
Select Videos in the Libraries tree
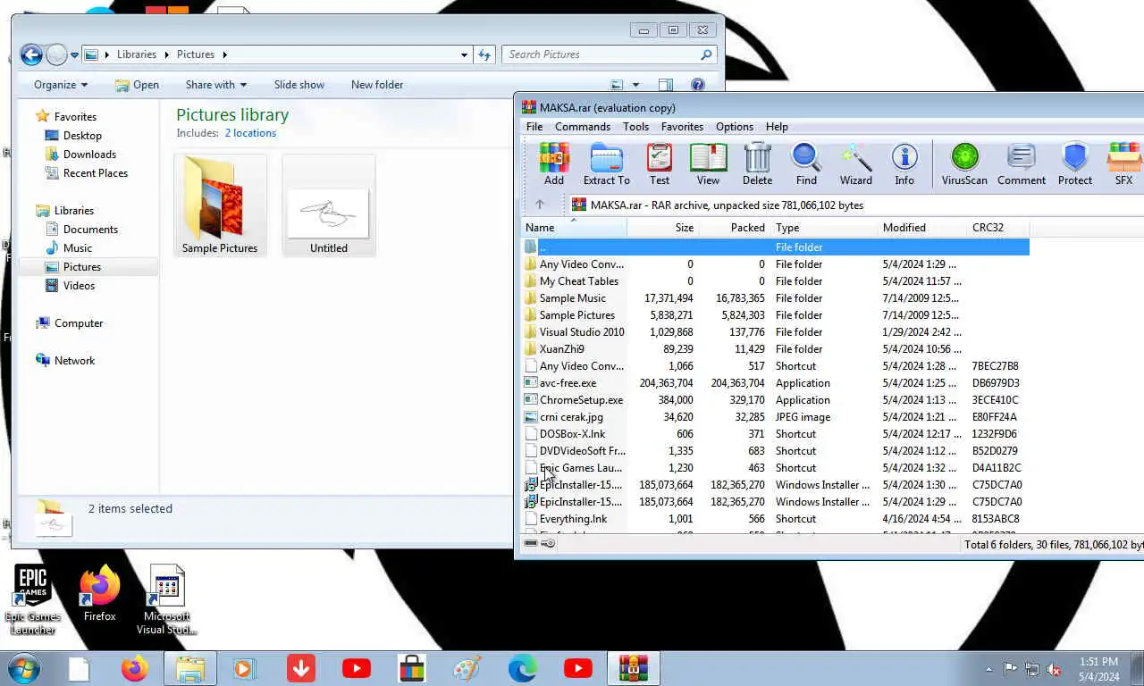click(x=79, y=286)
